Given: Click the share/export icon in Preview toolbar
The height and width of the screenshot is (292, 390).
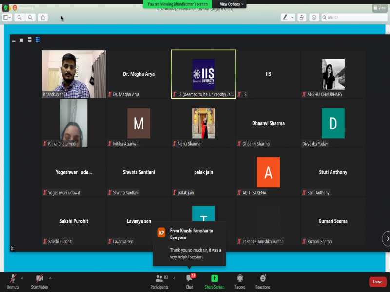Looking at the screenshot, I should tap(43, 18).
